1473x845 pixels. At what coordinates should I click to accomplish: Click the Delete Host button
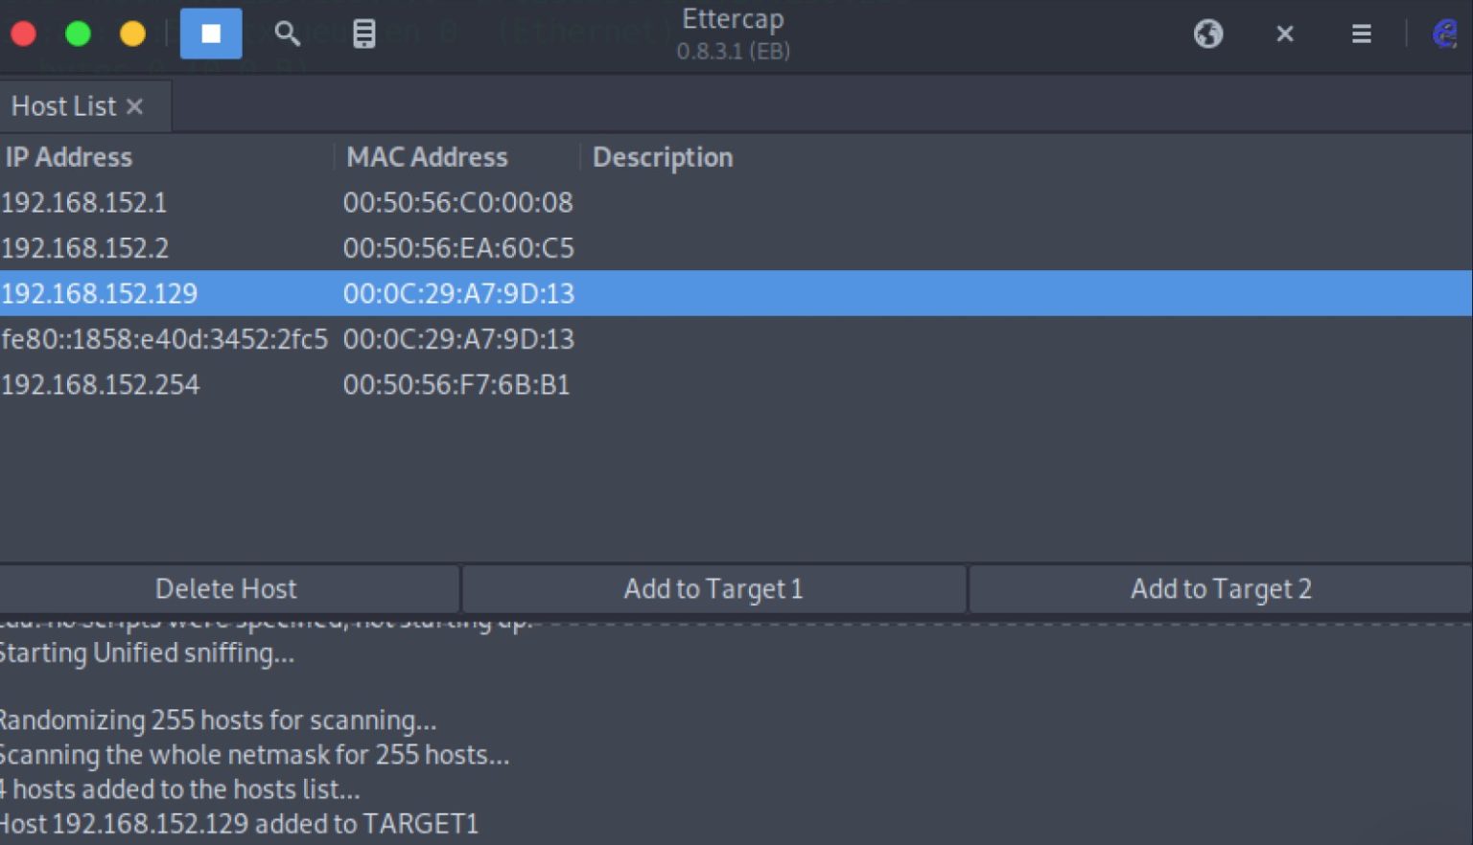point(228,588)
